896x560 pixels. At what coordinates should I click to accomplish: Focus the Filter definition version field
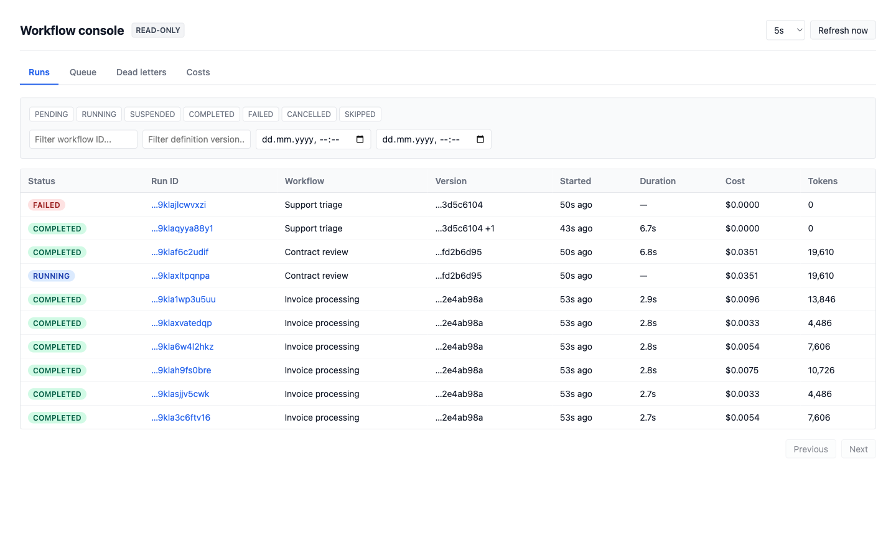click(x=197, y=139)
